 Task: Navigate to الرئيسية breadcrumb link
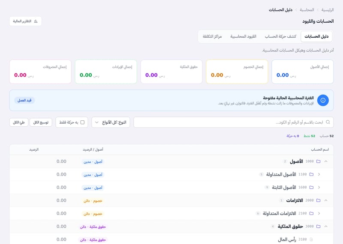pos(328,10)
